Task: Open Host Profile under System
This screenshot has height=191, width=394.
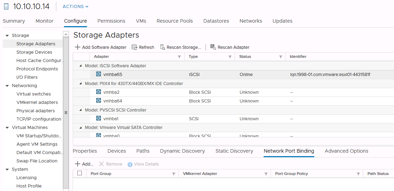Action: point(29,186)
